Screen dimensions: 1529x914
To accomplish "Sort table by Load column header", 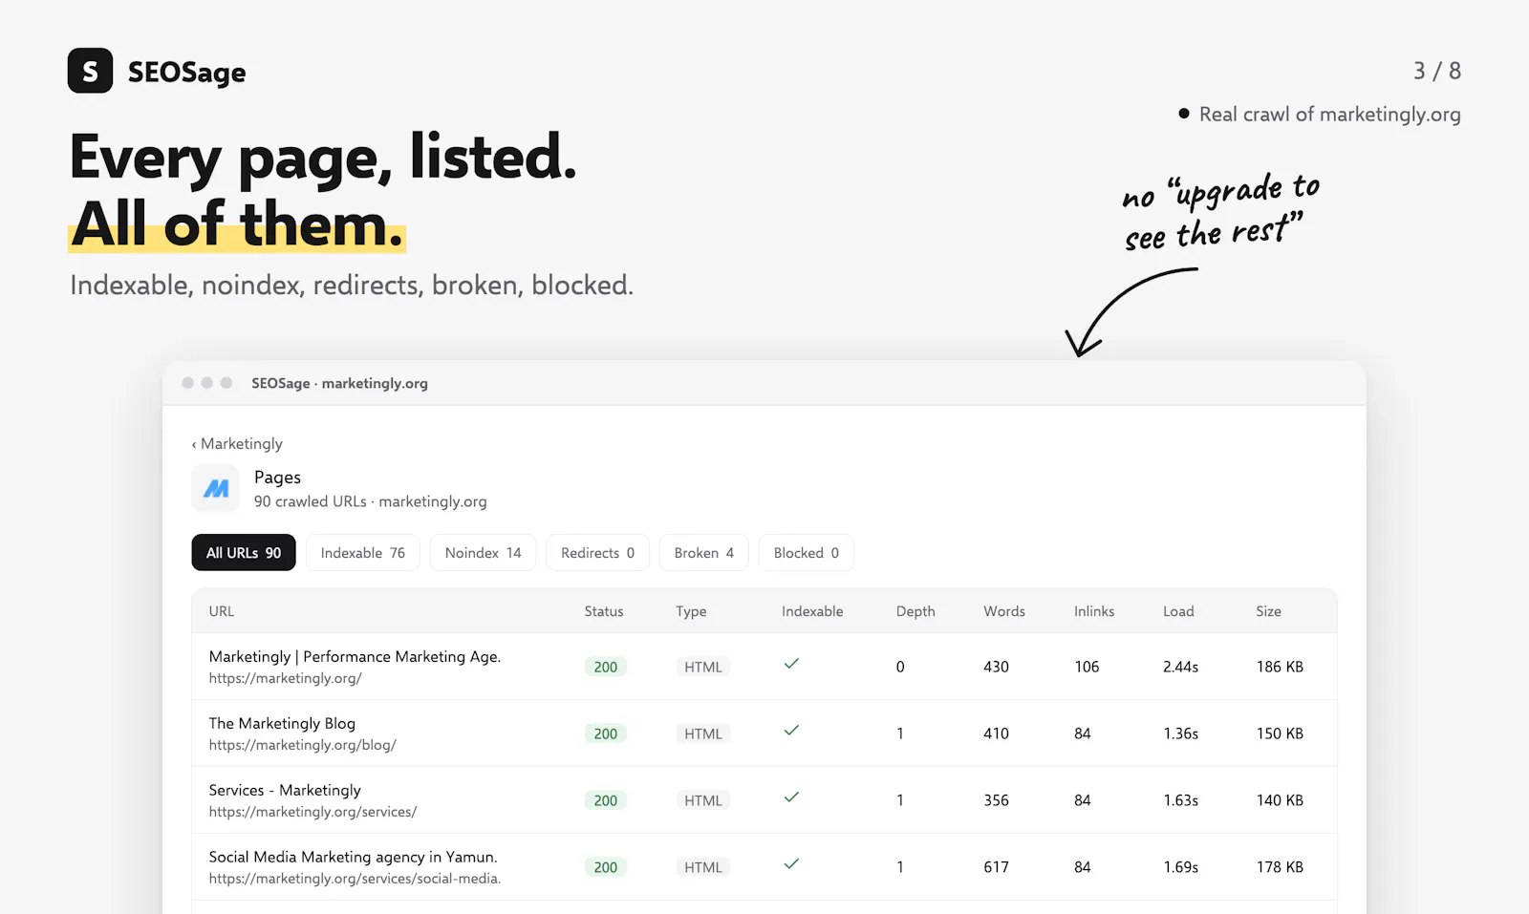I will click(x=1178, y=611).
